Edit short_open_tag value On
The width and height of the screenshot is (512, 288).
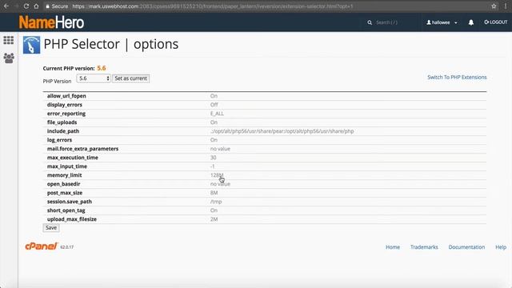tap(214, 210)
